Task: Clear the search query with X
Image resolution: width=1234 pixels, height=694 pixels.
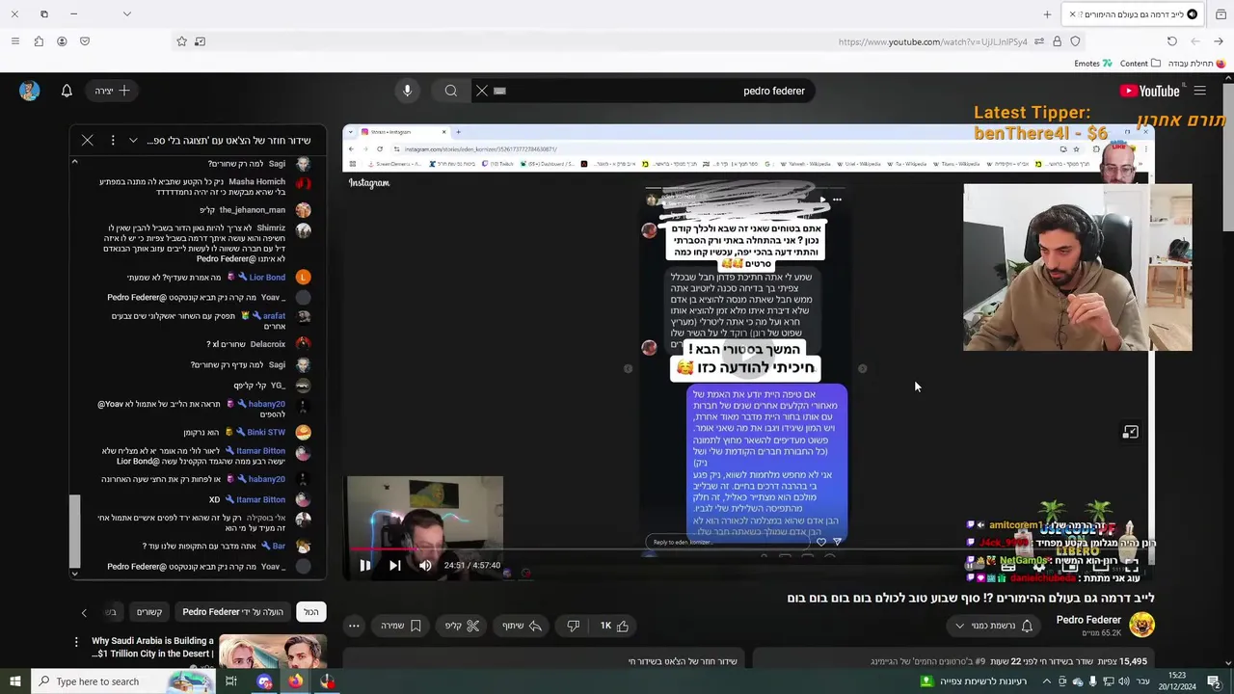Action: pyautogui.click(x=482, y=91)
